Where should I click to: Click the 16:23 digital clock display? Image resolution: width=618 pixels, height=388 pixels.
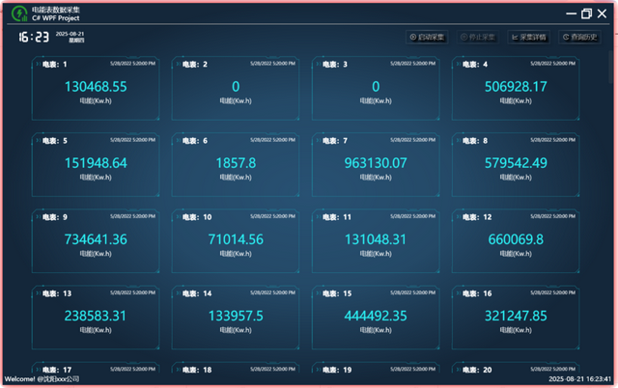[34, 37]
